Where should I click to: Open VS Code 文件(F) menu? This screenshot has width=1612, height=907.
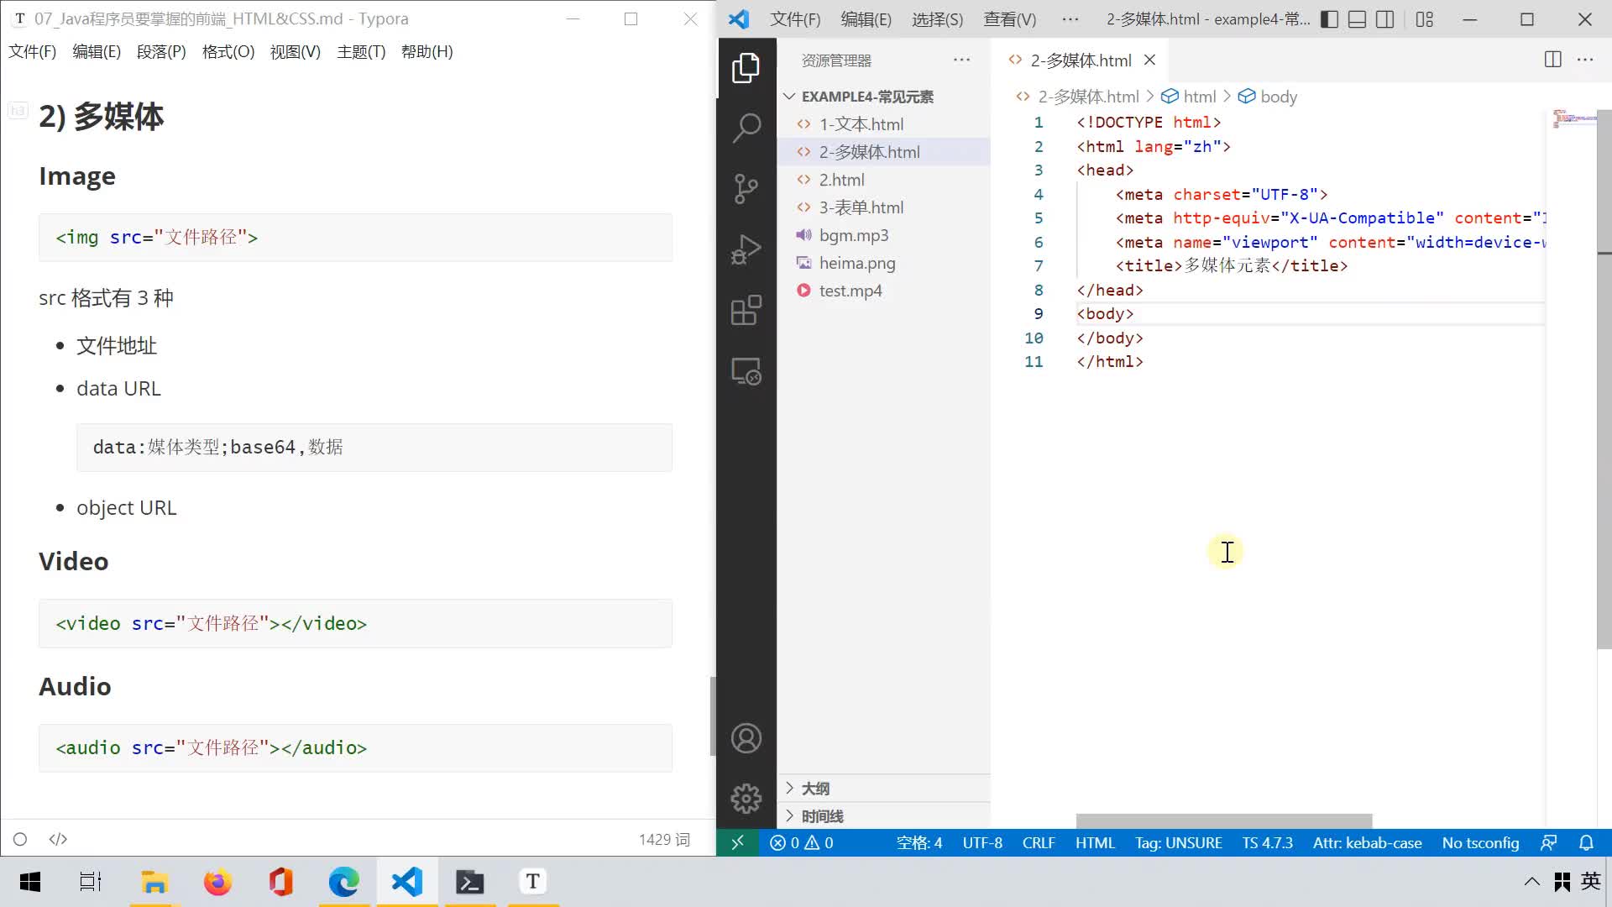pyautogui.click(x=795, y=19)
